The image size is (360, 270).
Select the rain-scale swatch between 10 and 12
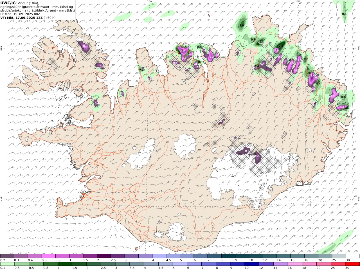252,264
